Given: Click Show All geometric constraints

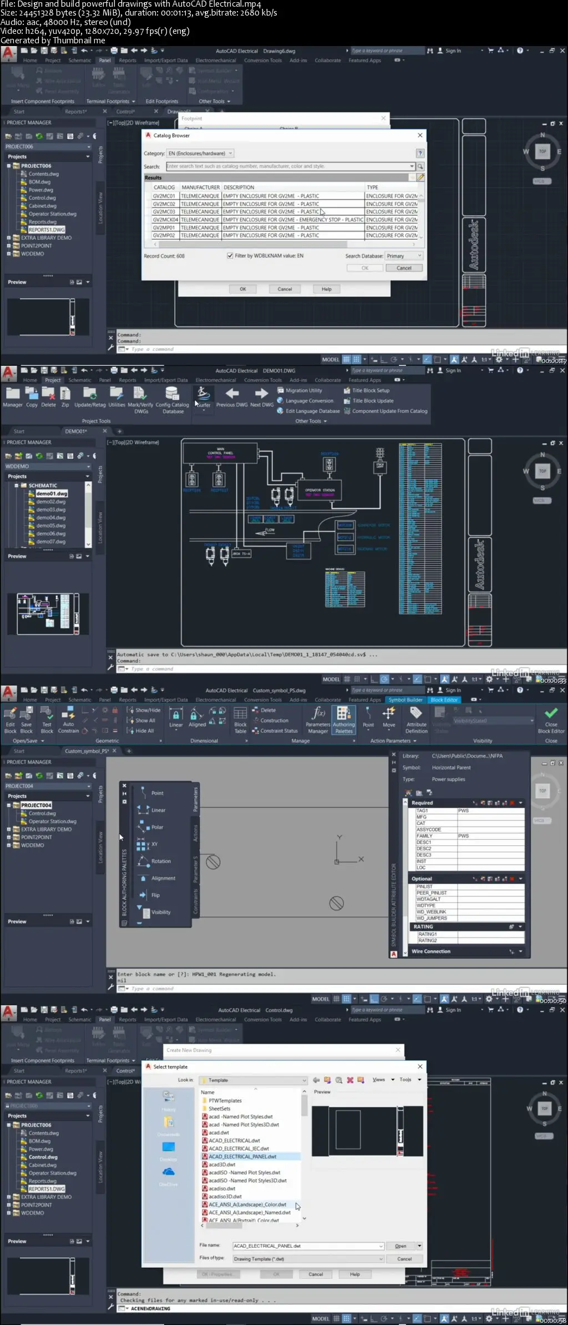Looking at the screenshot, I should pyautogui.click(x=141, y=721).
